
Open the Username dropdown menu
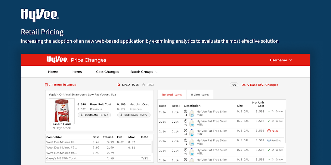coord(281,60)
